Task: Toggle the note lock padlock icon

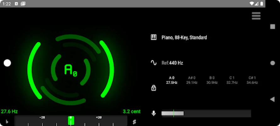Action: pos(154,88)
